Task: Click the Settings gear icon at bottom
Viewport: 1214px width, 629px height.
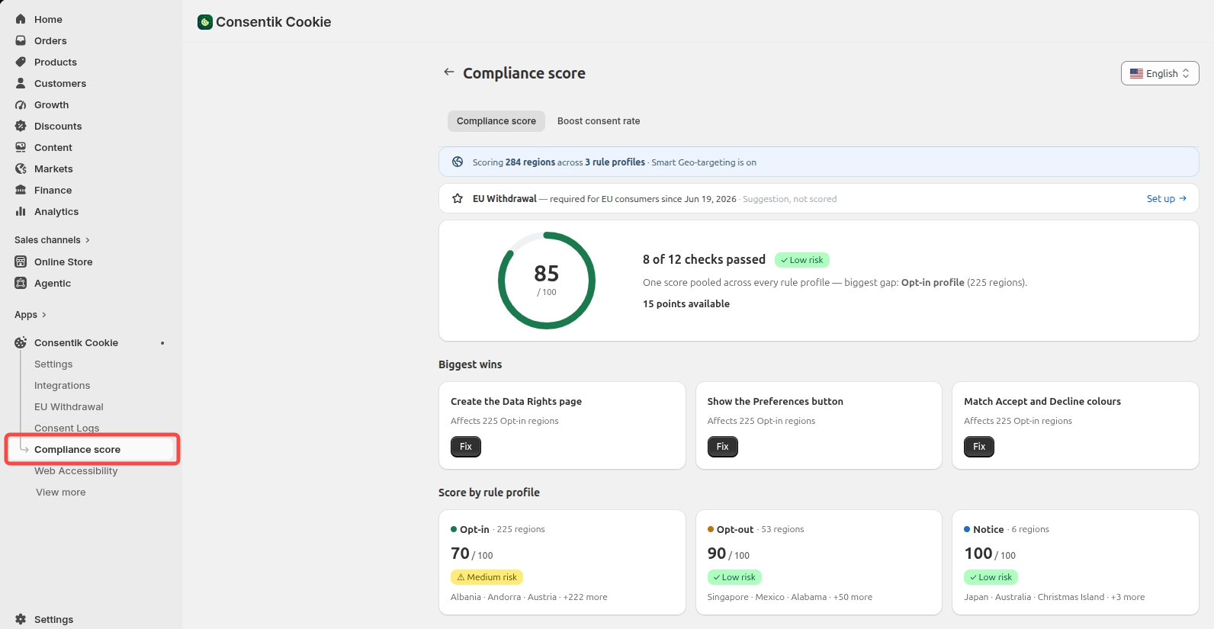Action: pyautogui.click(x=21, y=619)
